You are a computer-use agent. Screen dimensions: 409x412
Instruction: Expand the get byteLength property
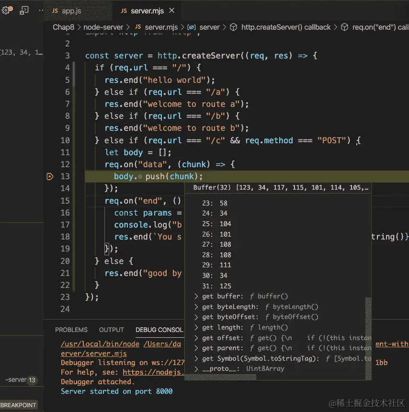point(196,307)
